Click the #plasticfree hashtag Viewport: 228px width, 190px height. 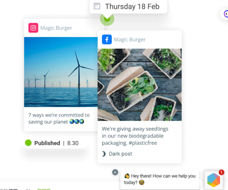143,143
